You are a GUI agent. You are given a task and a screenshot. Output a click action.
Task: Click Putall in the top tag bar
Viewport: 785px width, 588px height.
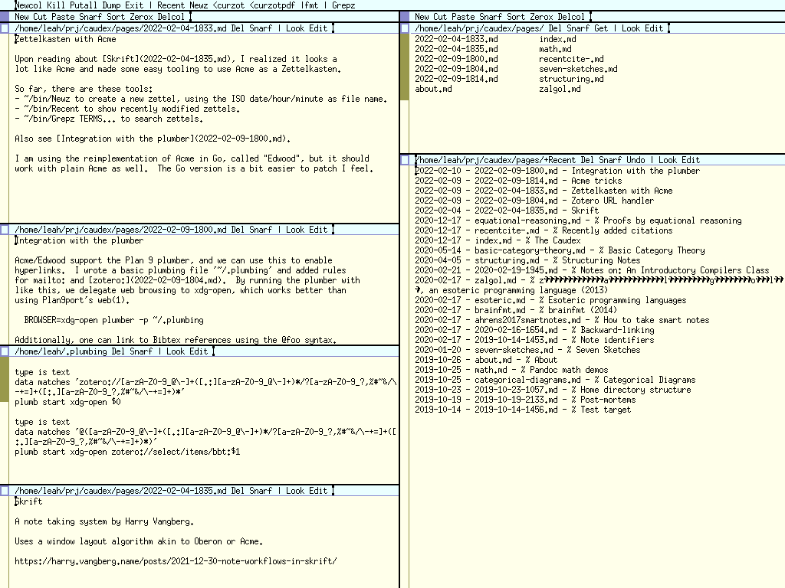pos(84,5)
